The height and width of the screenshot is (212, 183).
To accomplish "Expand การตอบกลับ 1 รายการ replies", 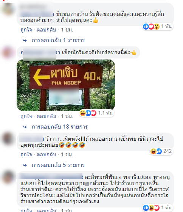I will click(x=58, y=40).
